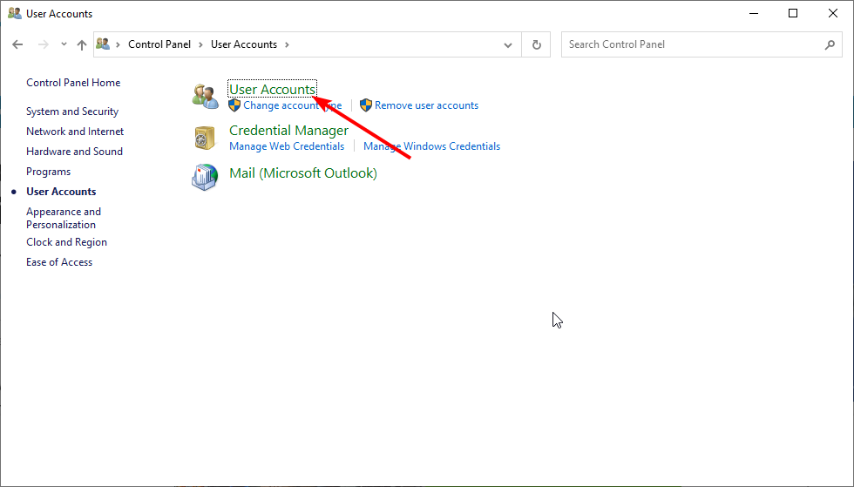Click the Credential Manager safe icon
Viewport: 854px width, 487px height.
[206, 138]
